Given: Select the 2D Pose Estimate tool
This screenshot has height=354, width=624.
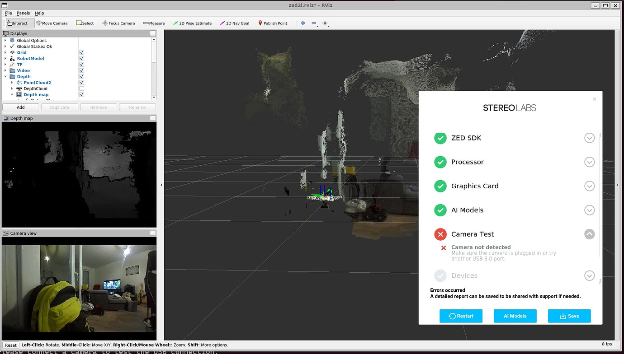Looking at the screenshot, I should point(193,23).
